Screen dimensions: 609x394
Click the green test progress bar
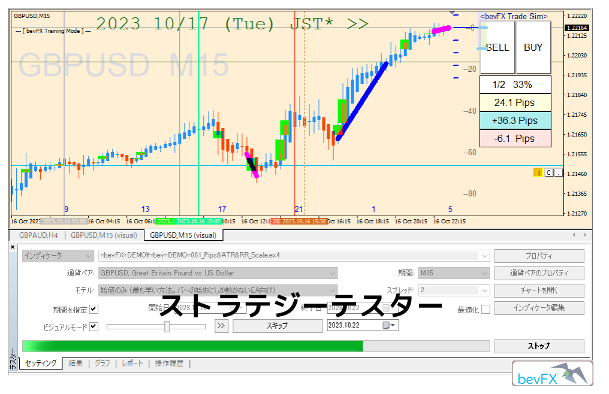[256, 346]
